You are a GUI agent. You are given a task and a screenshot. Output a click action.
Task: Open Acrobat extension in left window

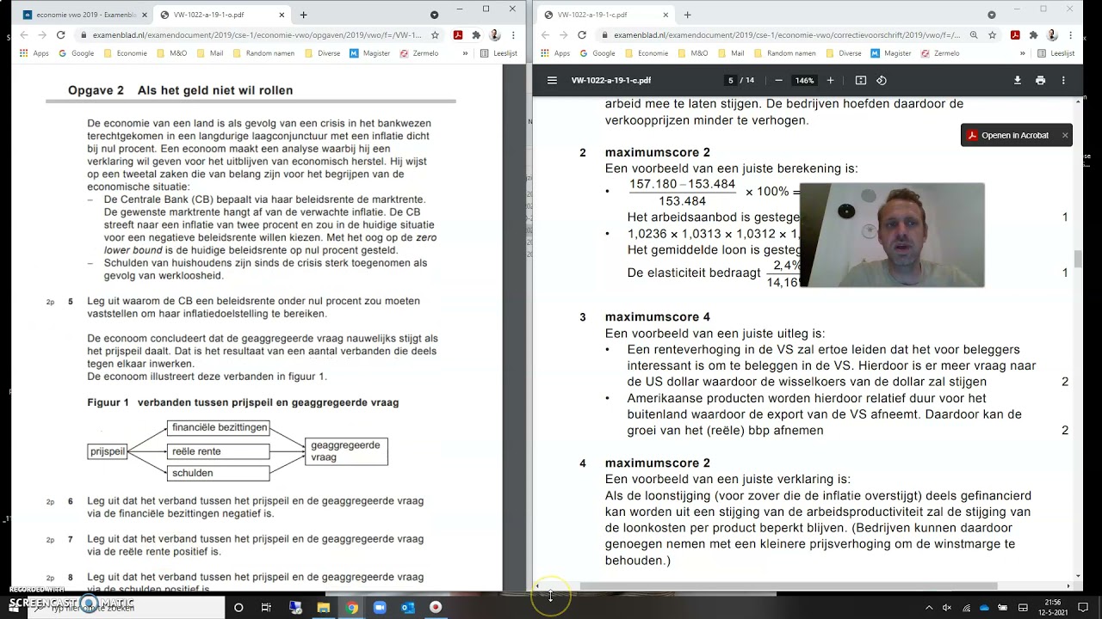[x=458, y=35]
